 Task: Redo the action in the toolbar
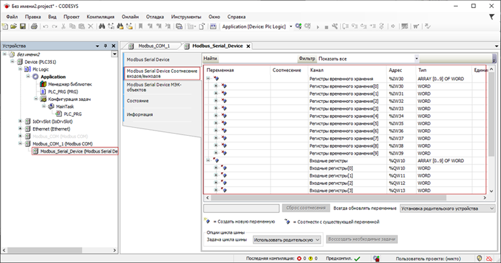pyautogui.click(x=55, y=26)
